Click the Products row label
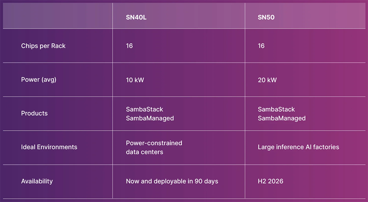 34,113
